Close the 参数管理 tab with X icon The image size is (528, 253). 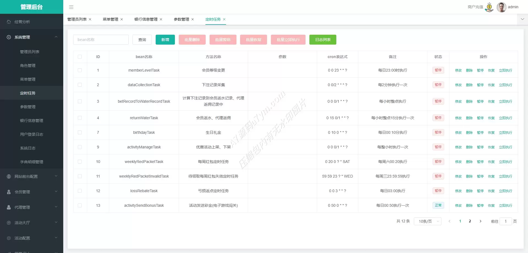click(193, 19)
